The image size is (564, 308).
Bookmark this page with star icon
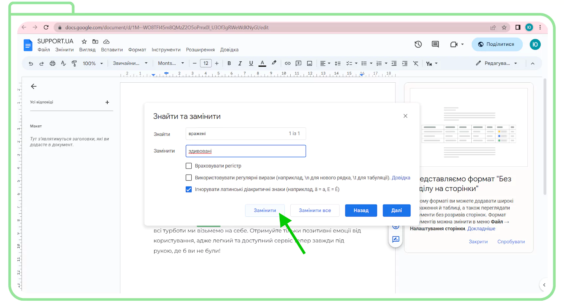click(504, 28)
